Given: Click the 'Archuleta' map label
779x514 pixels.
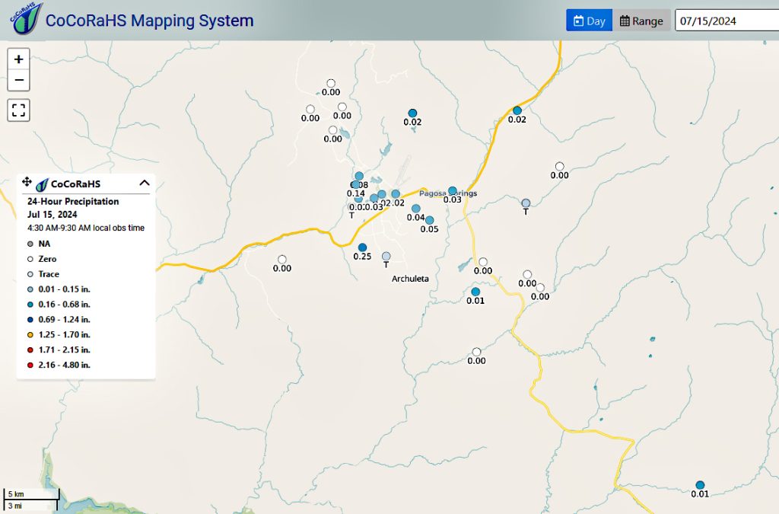Looking at the screenshot, I should 410,279.
